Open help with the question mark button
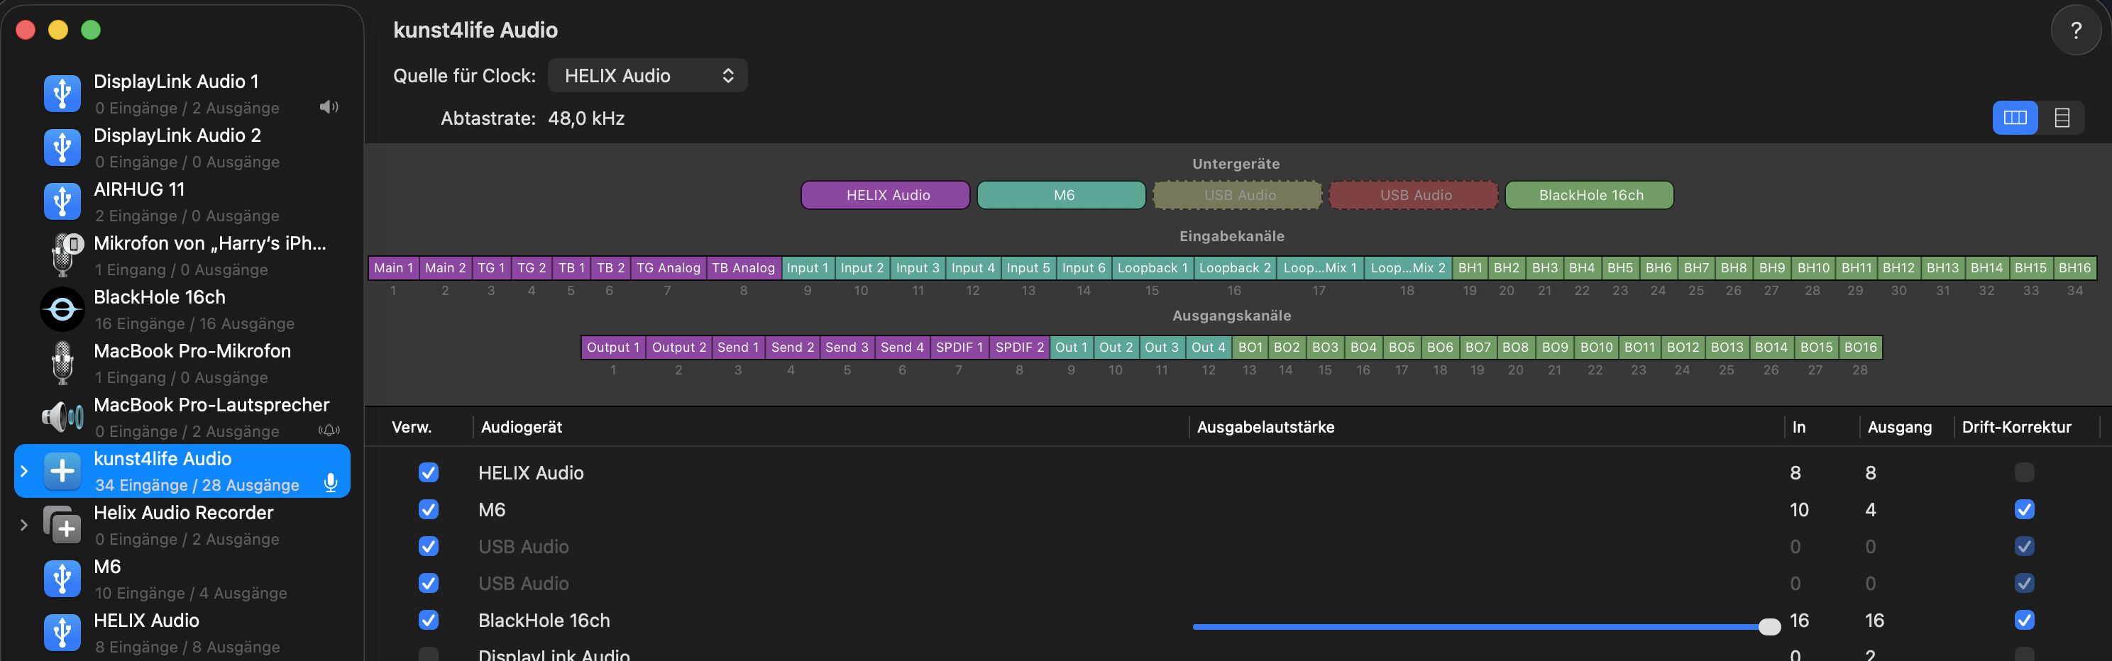The image size is (2112, 661). tap(2075, 30)
